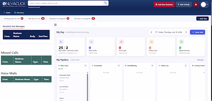This screenshot has height=101, width=212.
Task: Click the My Pipeline heading
Action: (x=63, y=60)
